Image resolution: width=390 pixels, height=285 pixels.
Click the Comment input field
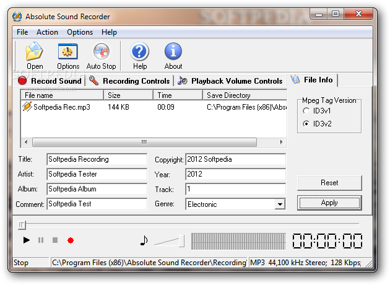tap(97, 204)
